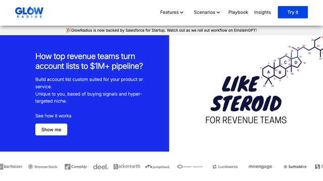
Task: Click the deel. logo
Action: (100, 167)
